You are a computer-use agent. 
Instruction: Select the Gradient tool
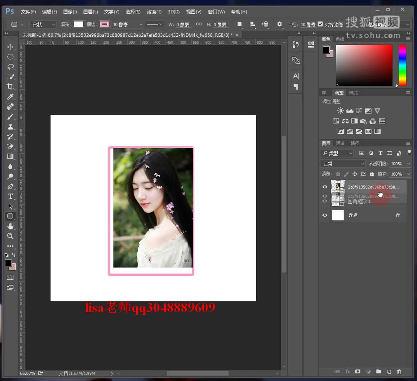pos(10,156)
